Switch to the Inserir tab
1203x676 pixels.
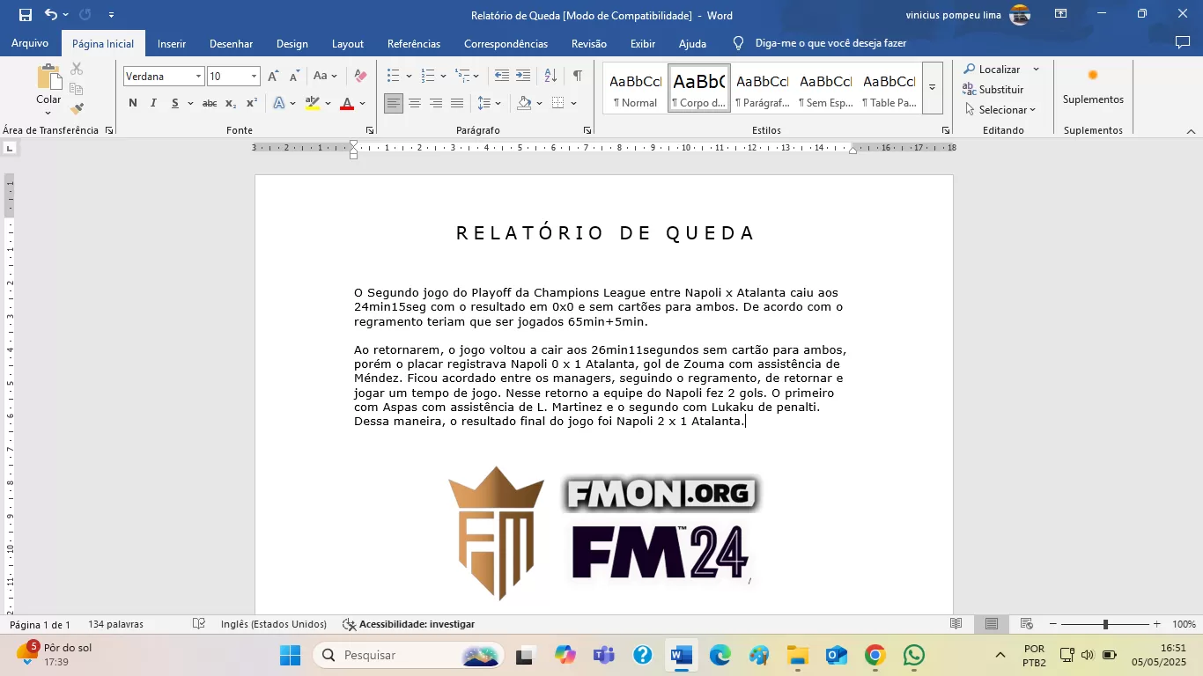pyautogui.click(x=172, y=43)
